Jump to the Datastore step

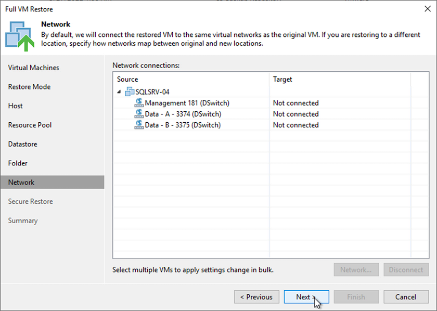pos(23,144)
